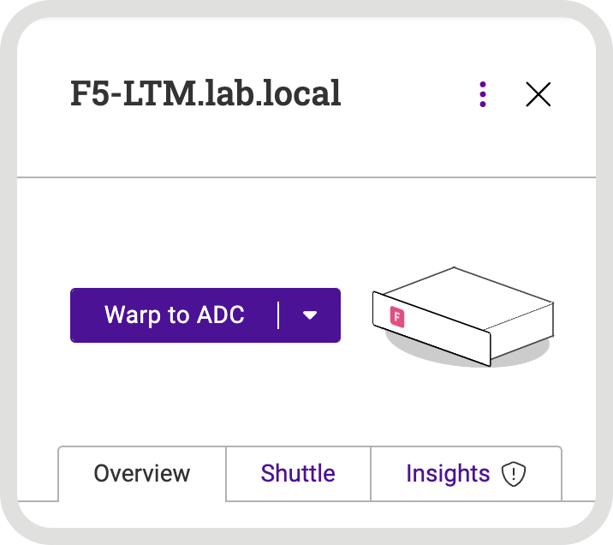Close the F5-LTM.lab.local panel

pos(539,94)
